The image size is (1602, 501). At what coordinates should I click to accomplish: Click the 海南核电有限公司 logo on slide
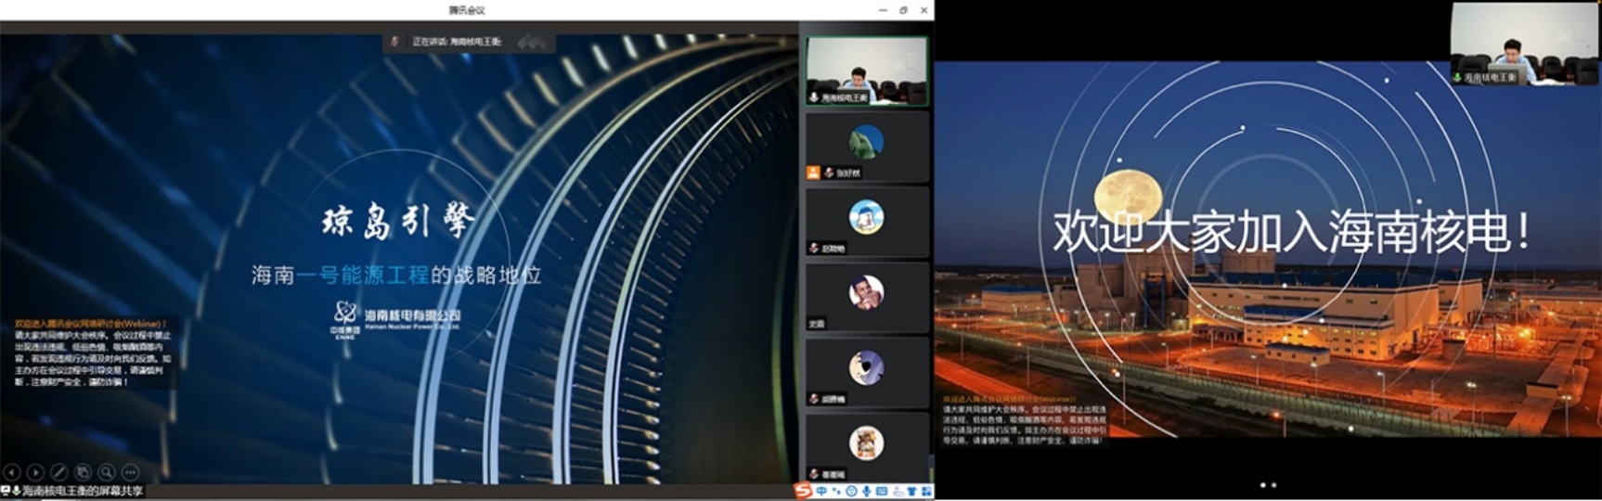pos(396,320)
